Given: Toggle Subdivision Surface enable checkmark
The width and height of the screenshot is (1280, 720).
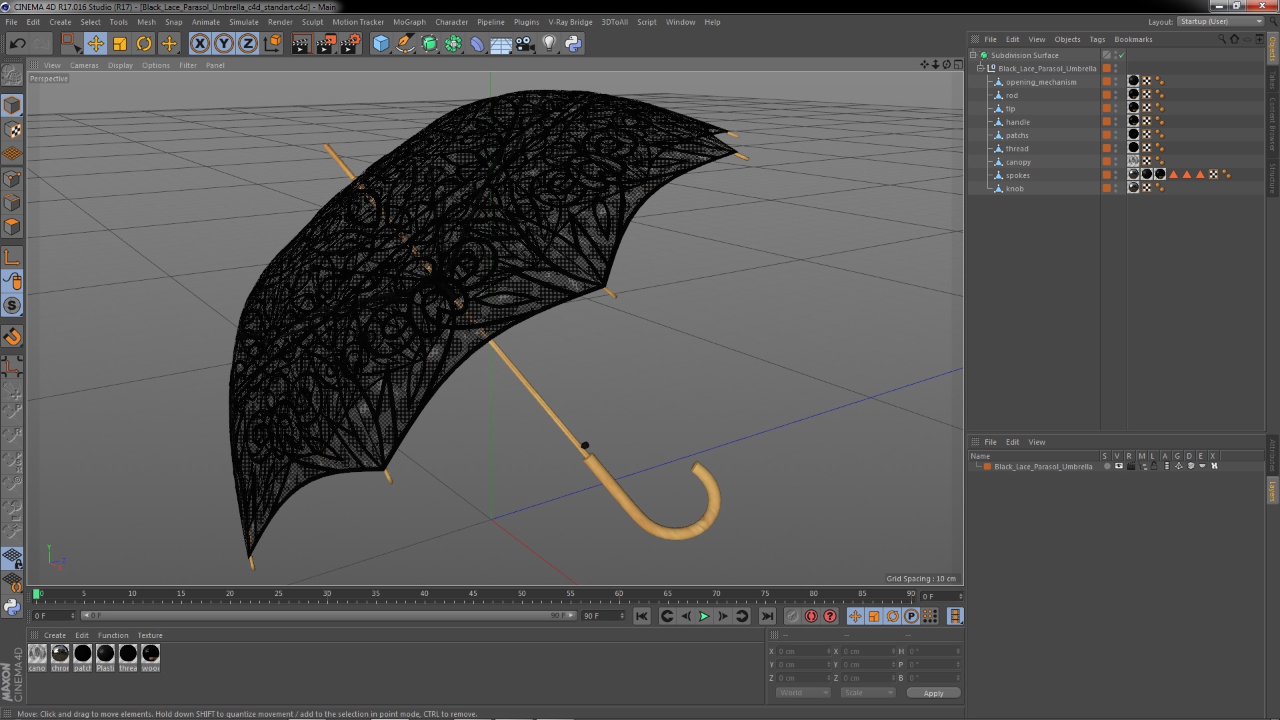Looking at the screenshot, I should [x=1122, y=55].
